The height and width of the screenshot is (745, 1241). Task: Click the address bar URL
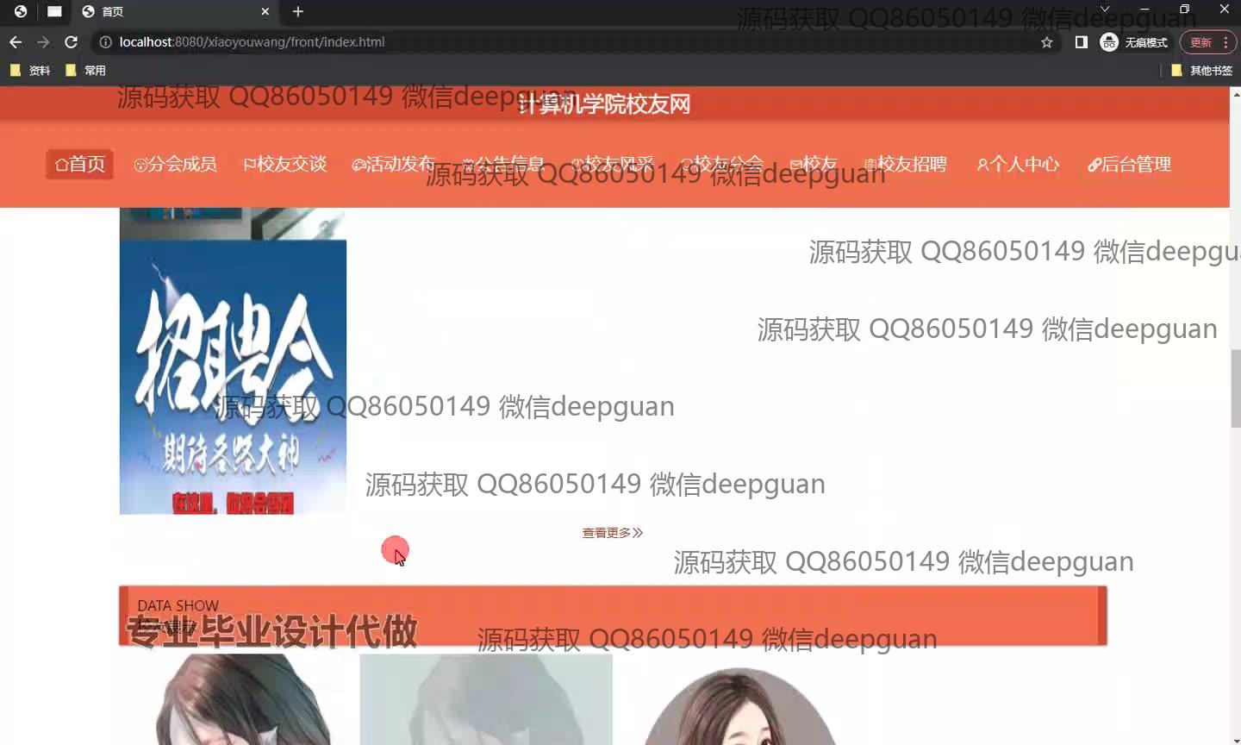(252, 42)
